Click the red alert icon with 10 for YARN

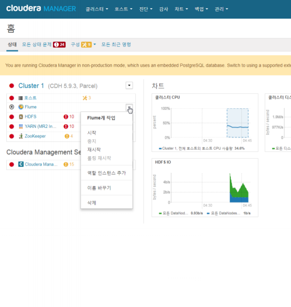[x=69, y=126]
